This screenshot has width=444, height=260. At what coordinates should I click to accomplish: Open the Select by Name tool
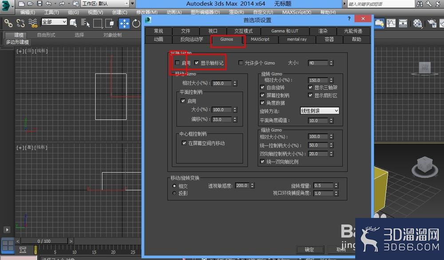(x=85, y=23)
